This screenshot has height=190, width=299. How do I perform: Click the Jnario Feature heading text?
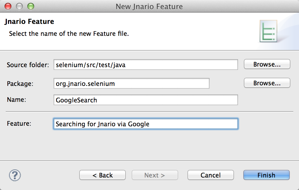pyautogui.click(x=29, y=21)
